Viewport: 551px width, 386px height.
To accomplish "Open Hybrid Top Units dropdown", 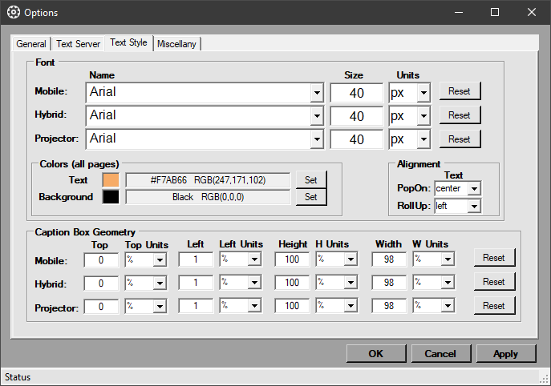I will tap(160, 283).
